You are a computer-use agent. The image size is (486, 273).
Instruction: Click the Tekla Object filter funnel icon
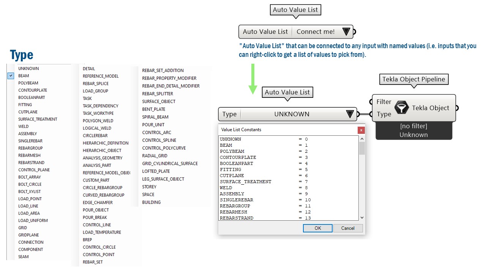tap(401, 108)
